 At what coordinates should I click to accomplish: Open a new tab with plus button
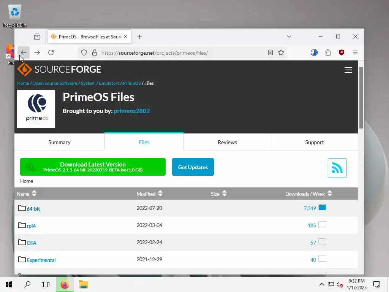[x=140, y=37]
